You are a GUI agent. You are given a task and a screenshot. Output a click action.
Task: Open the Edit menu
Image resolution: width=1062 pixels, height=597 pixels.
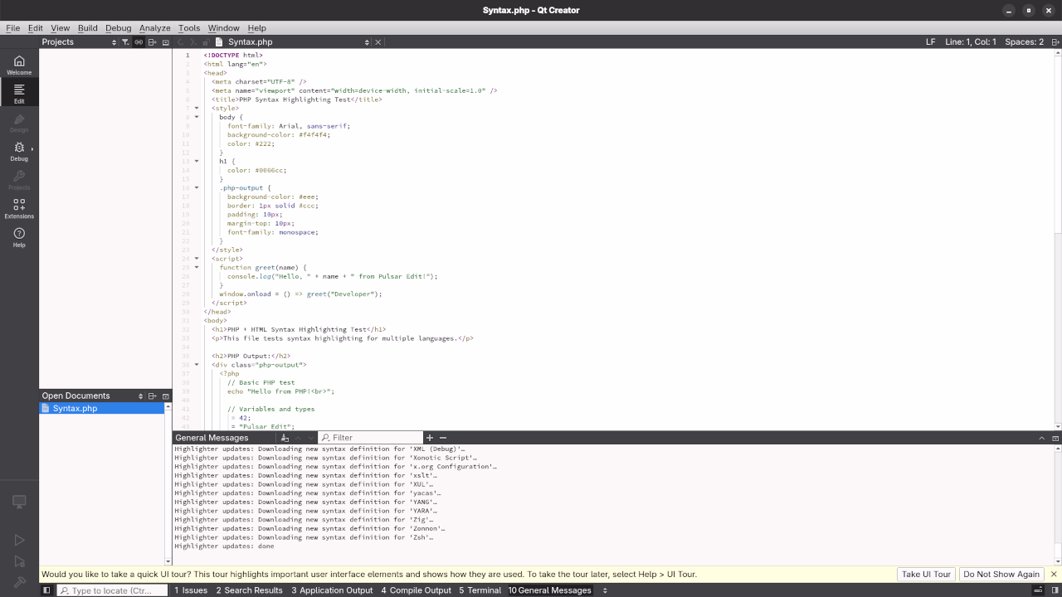[x=35, y=27]
